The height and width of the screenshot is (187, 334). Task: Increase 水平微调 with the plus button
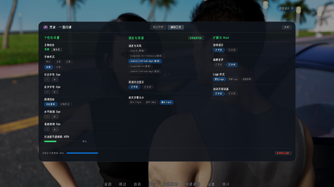(x=55, y=117)
